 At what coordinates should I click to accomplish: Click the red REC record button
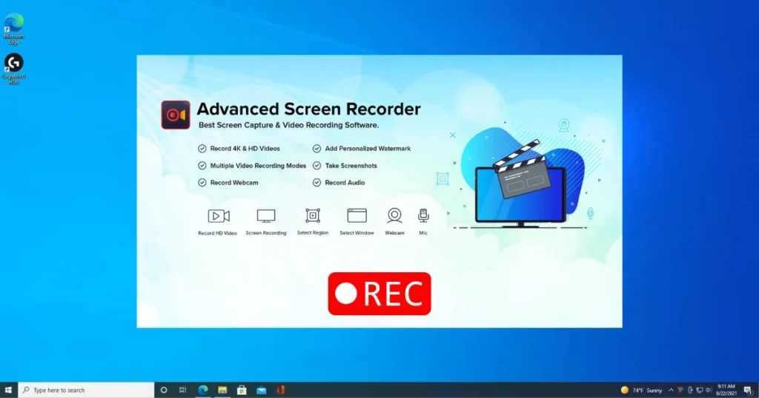click(x=379, y=294)
